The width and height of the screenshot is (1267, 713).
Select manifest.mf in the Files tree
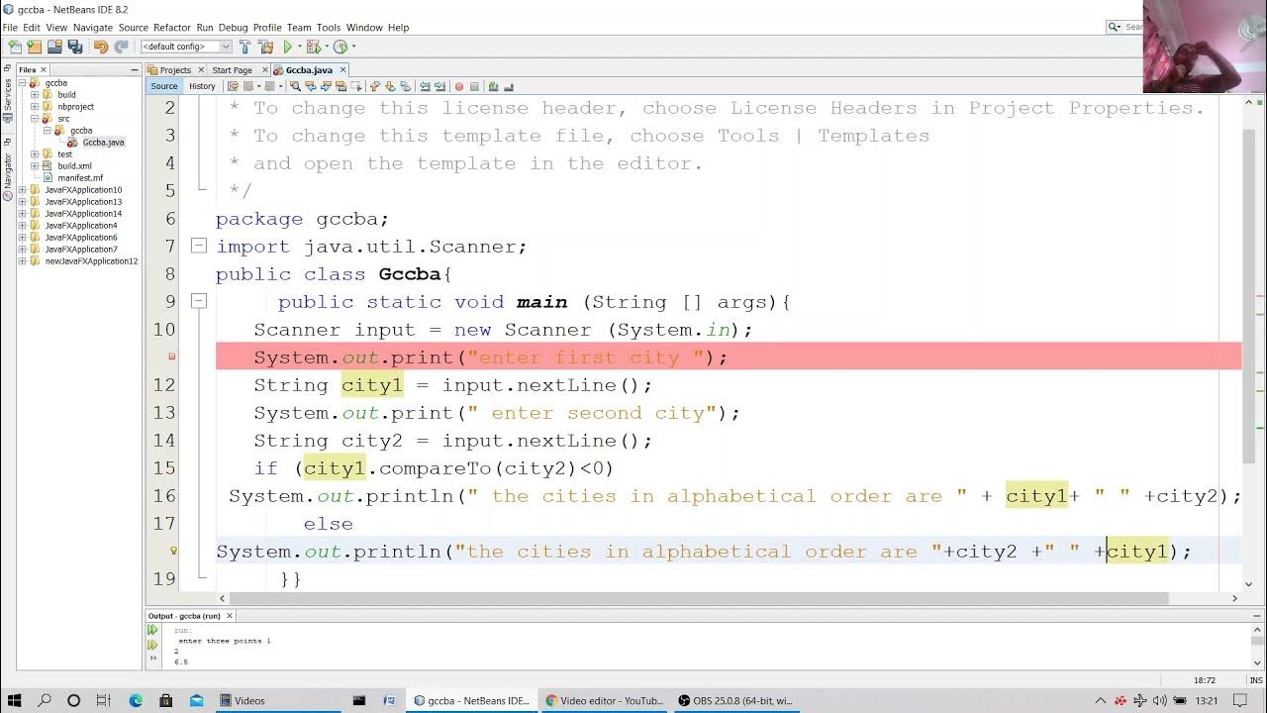[x=80, y=178]
